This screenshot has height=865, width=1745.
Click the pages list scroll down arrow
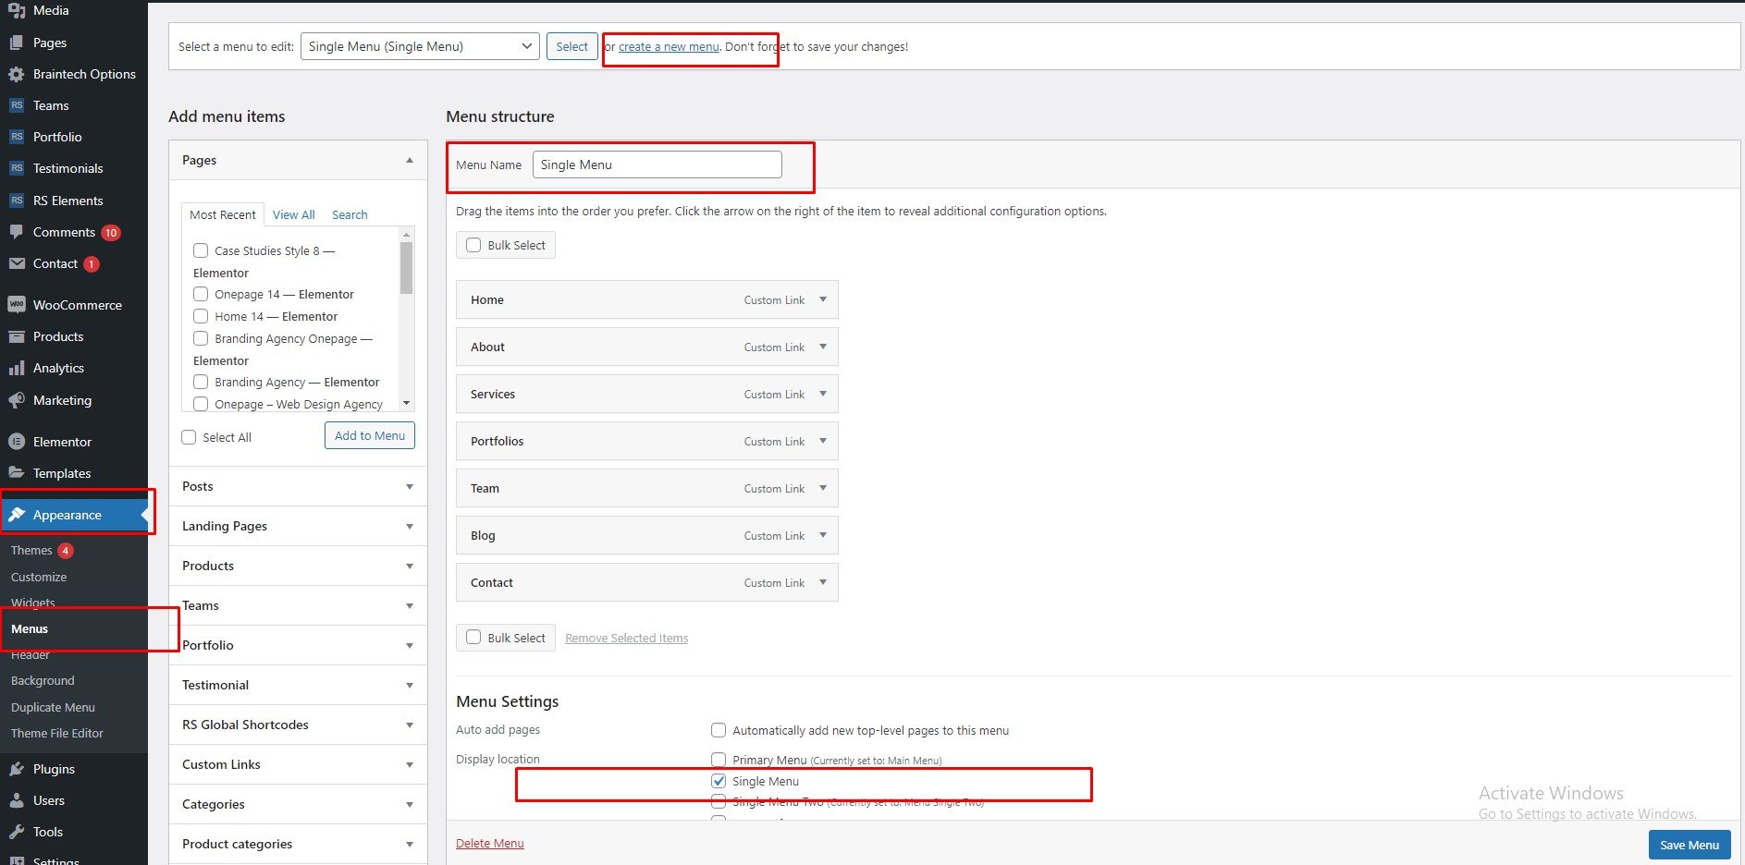[406, 403]
